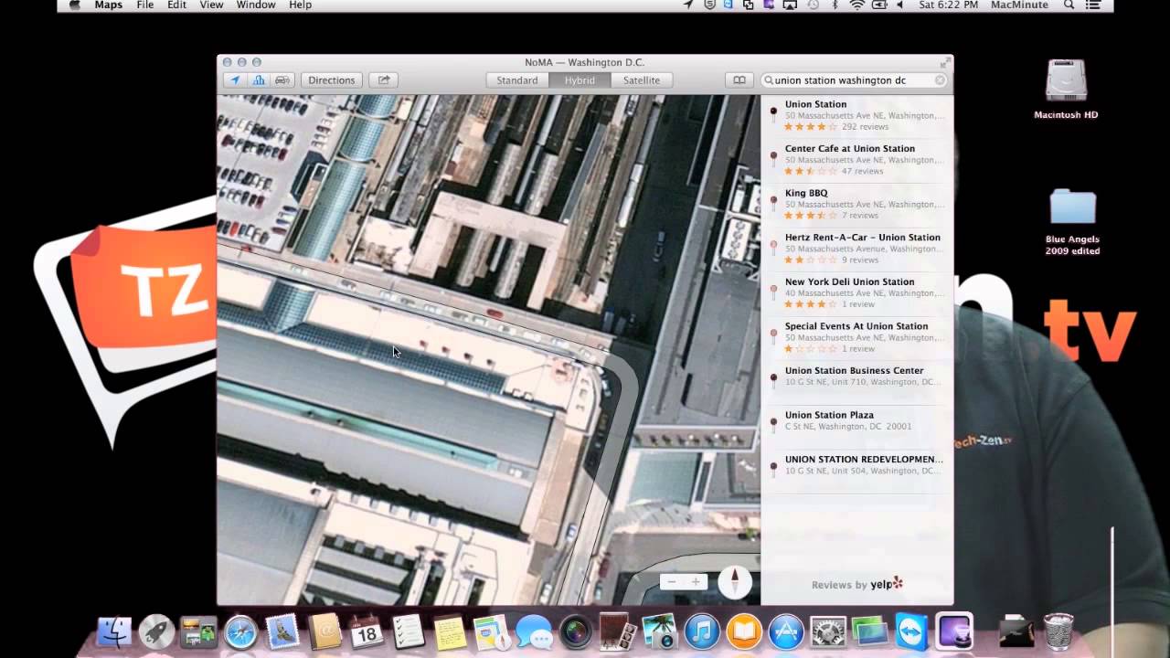Click inside the union station search field
This screenshot has height=658, width=1170.
click(850, 80)
